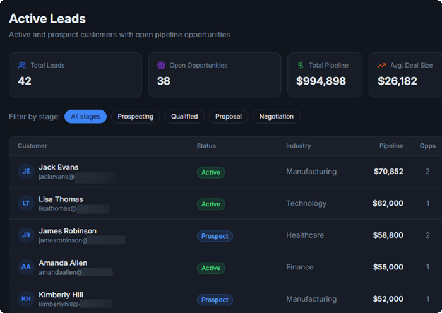The height and width of the screenshot is (313, 442).
Task: Click the $26,182 average deal value
Action: coord(397,81)
